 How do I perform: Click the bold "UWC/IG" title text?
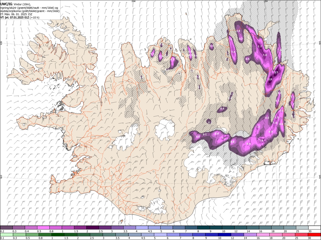(6, 4)
